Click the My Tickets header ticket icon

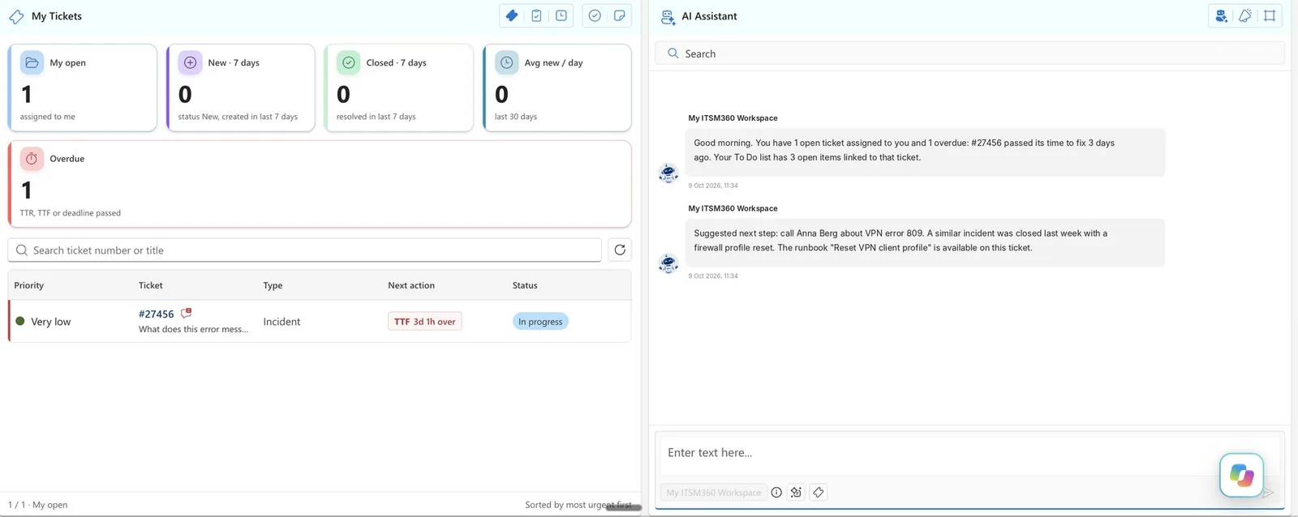(16, 16)
